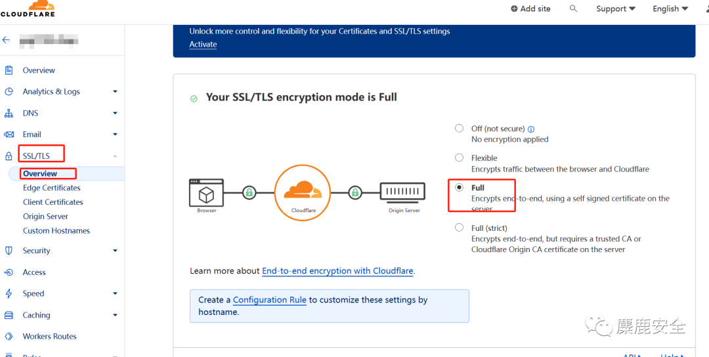Click 'No encryption applied' description
This screenshot has width=709, height=357.
510,140
